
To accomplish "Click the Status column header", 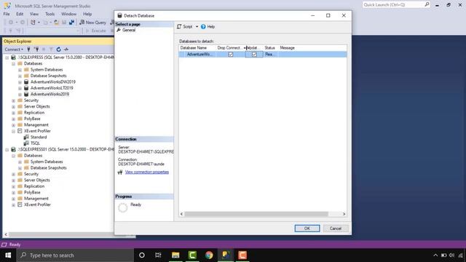I will 270,48.
